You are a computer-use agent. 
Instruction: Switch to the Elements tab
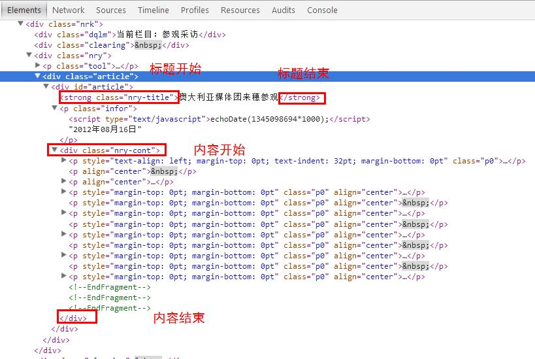[x=24, y=10]
